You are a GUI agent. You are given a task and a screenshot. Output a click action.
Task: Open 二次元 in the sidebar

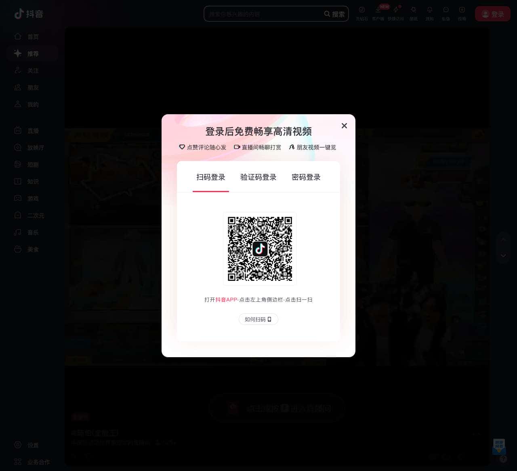pos(32,216)
